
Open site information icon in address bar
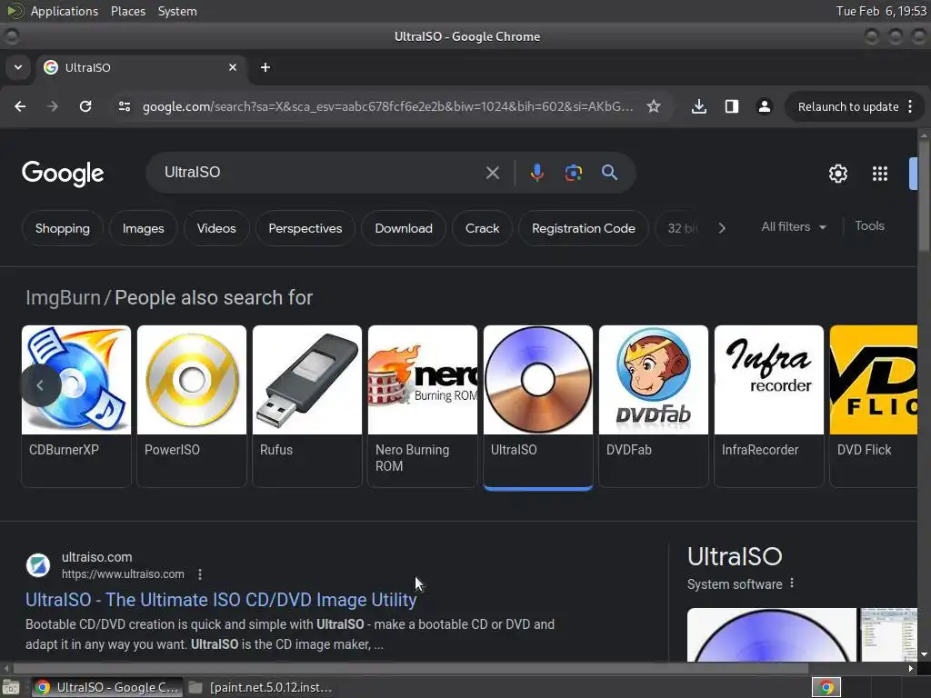(x=125, y=106)
